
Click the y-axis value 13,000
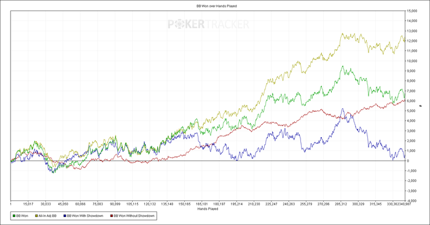tap(412, 31)
